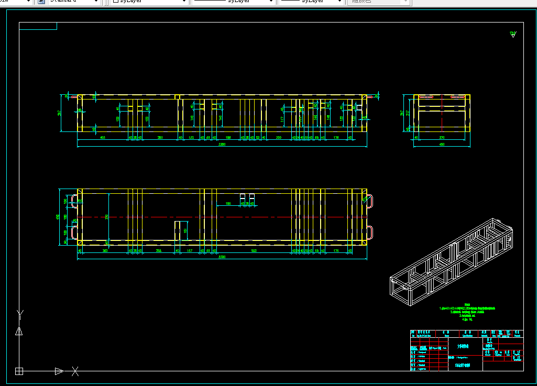Viewport: 537px width, 386px height.
Task: Select the 2300 overall dimension in top view
Action: 222,257
